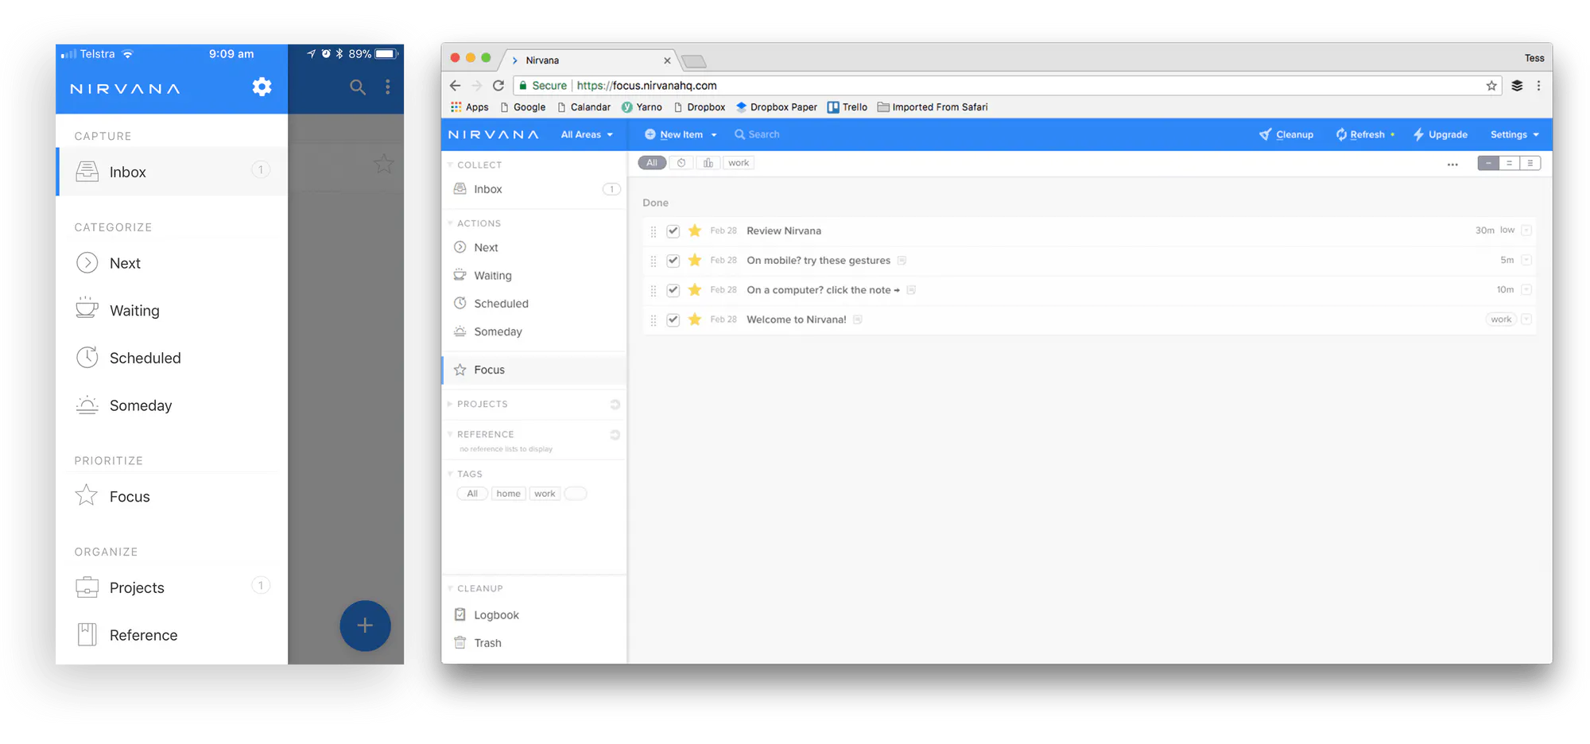Image resolution: width=1590 pixels, height=744 pixels.
Task: Click the Cleanup icon in top bar
Action: click(1265, 134)
